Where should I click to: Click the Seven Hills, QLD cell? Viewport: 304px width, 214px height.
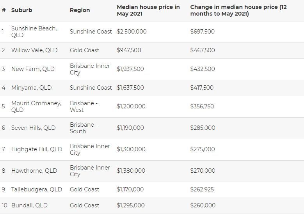33,127
